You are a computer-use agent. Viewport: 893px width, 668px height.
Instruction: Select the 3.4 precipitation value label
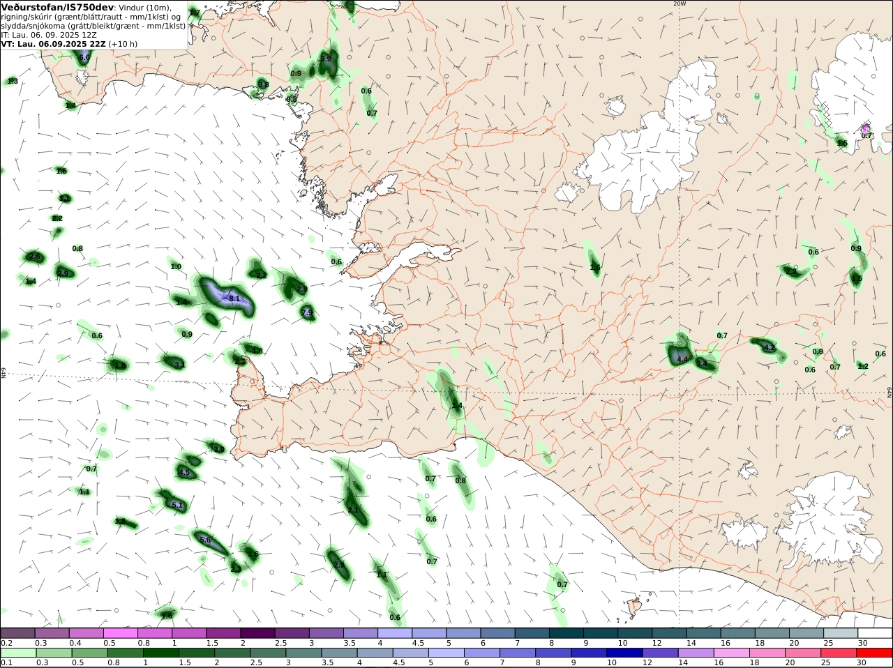click(701, 363)
